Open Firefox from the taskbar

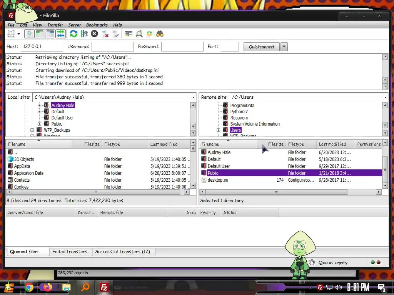[47, 287]
